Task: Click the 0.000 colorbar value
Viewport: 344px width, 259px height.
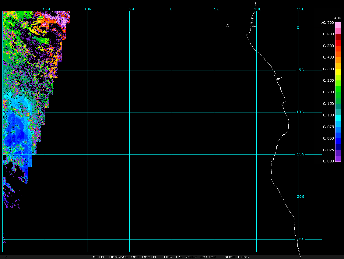Action: tap(328, 161)
